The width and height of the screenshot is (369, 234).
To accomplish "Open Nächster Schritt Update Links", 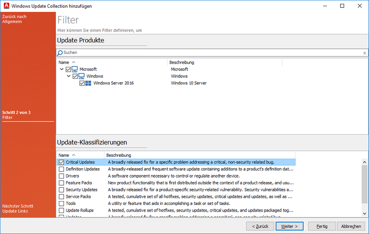I will coord(18,209).
